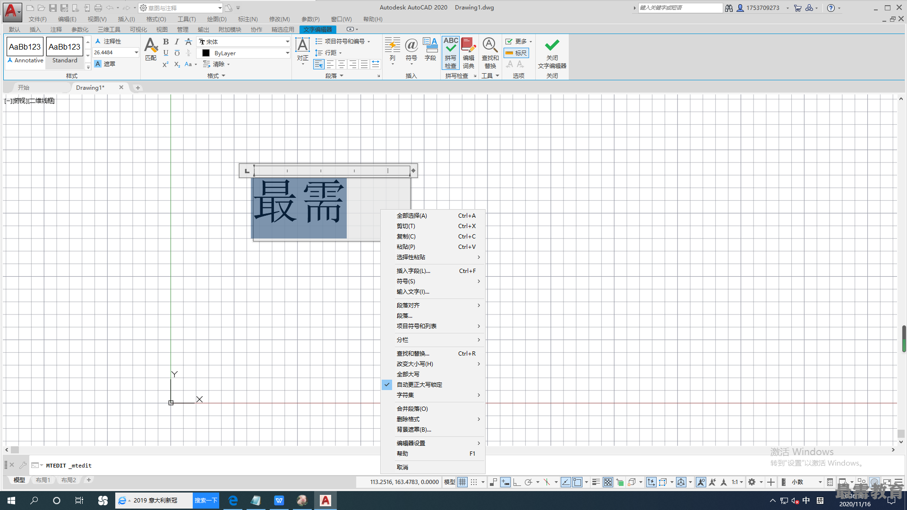Toggle Spell Check (拼写检查)
The width and height of the screenshot is (907, 510).
pos(451,53)
